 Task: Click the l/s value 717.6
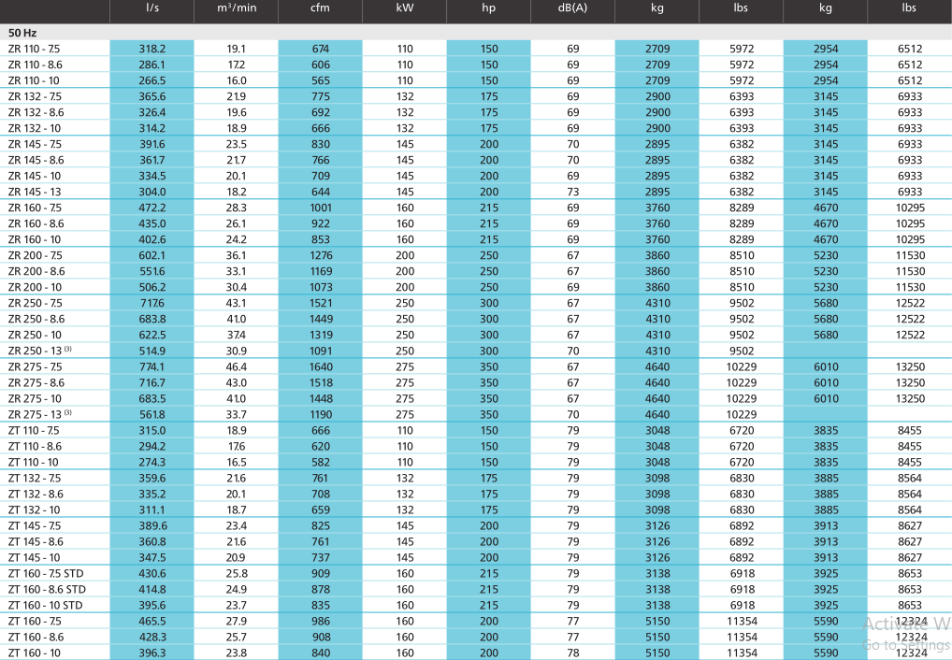(151, 303)
